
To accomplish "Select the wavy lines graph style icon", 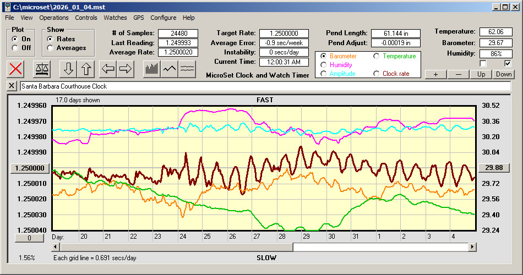I will point(188,69).
